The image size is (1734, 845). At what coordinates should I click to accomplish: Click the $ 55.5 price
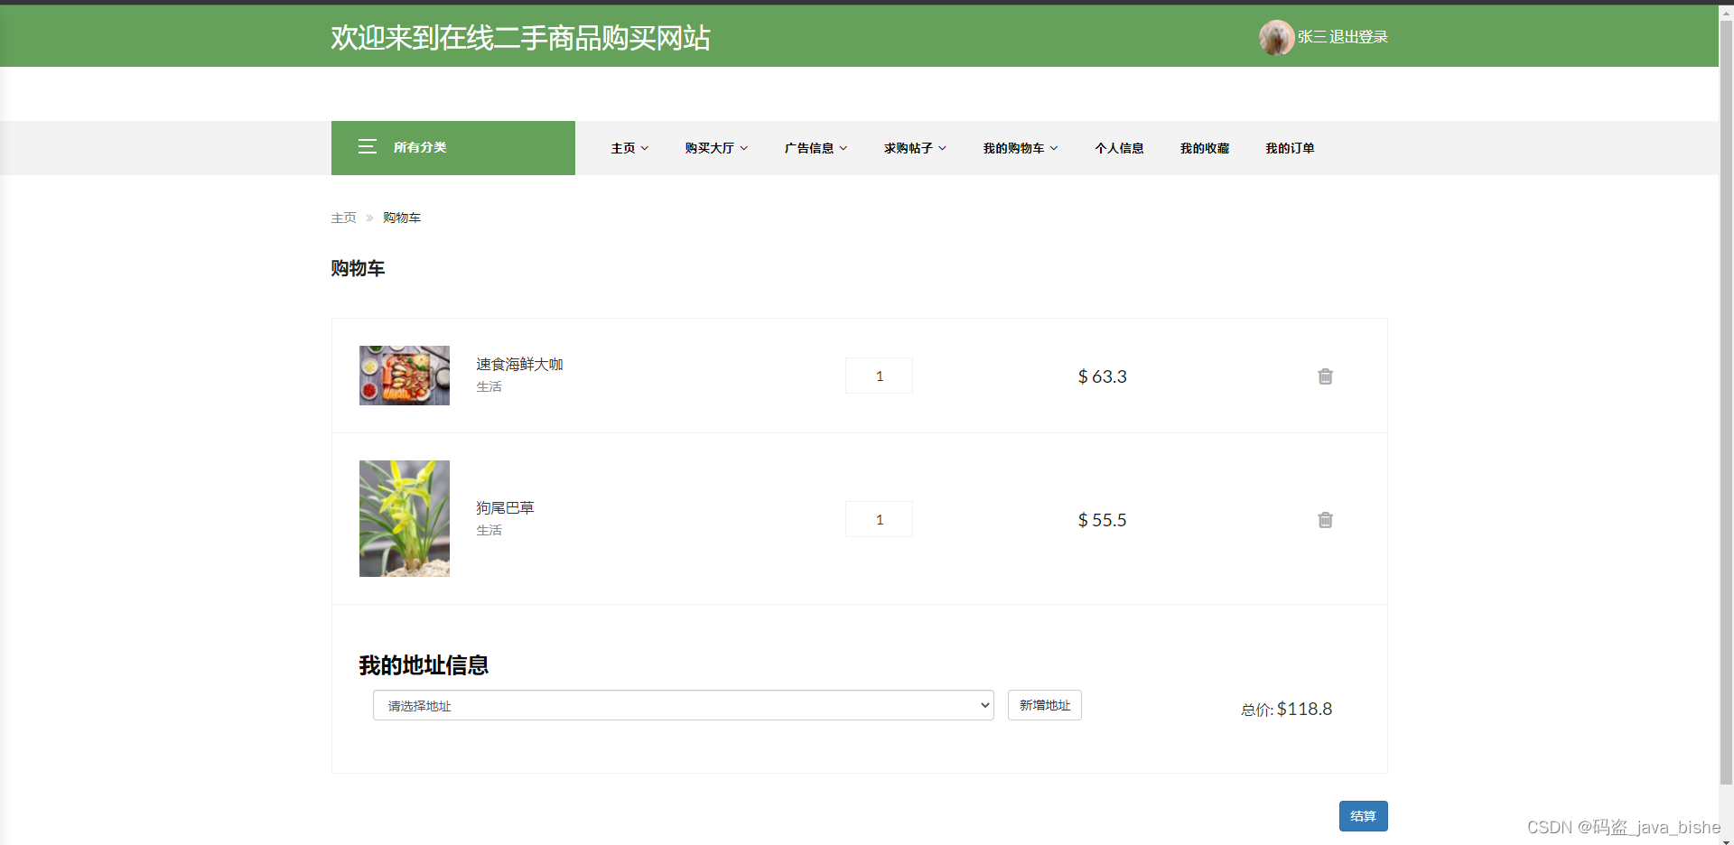click(1103, 520)
